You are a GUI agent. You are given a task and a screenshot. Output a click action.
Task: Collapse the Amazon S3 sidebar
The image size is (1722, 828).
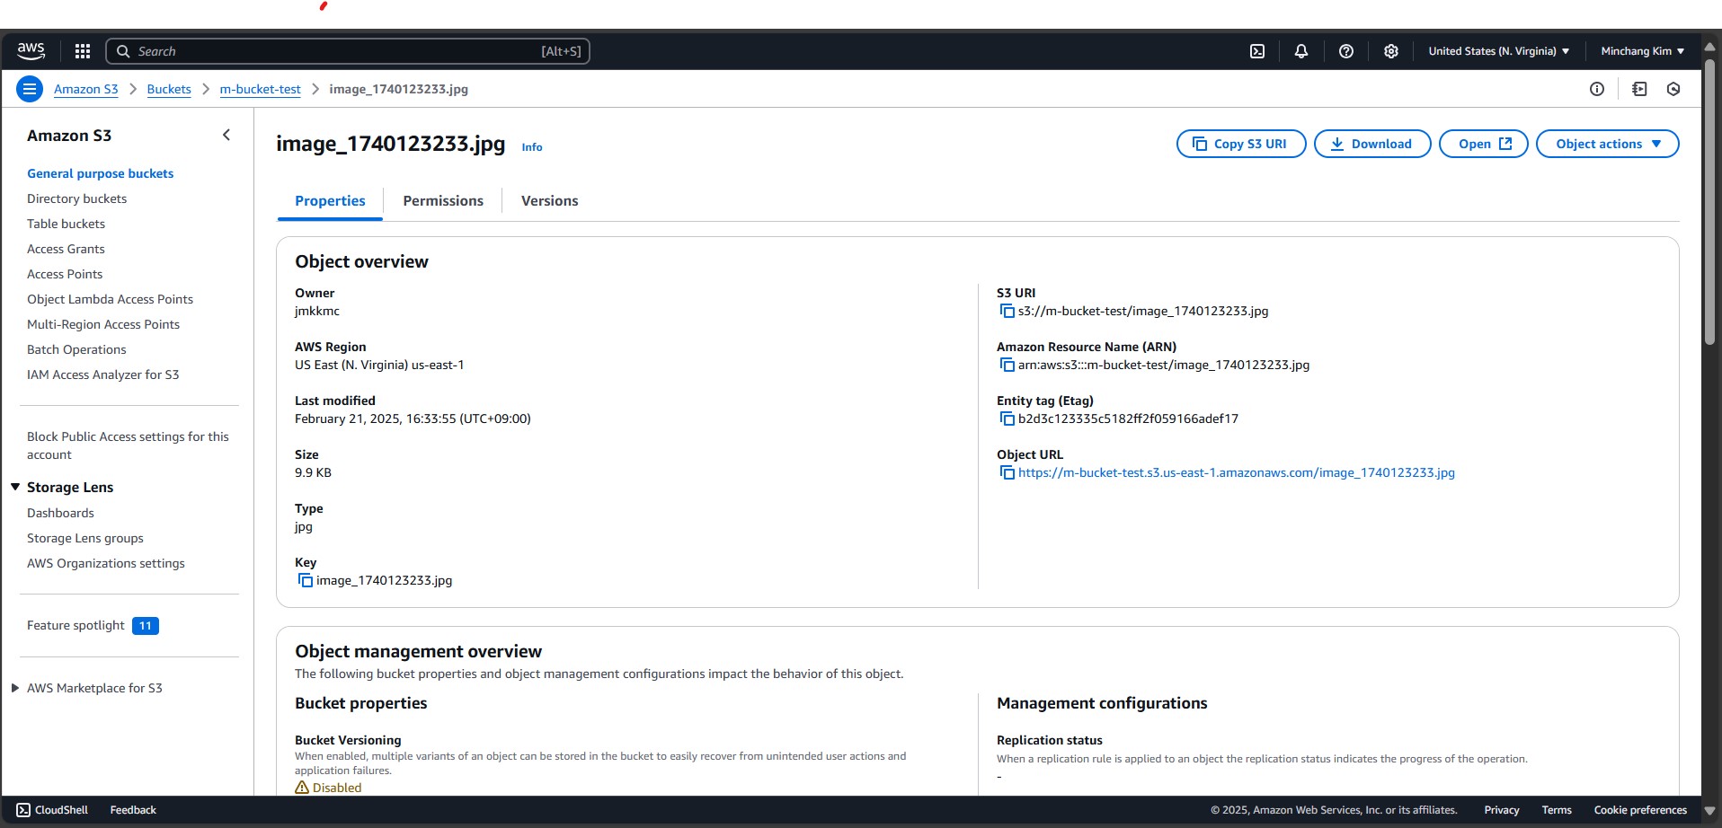(x=226, y=135)
